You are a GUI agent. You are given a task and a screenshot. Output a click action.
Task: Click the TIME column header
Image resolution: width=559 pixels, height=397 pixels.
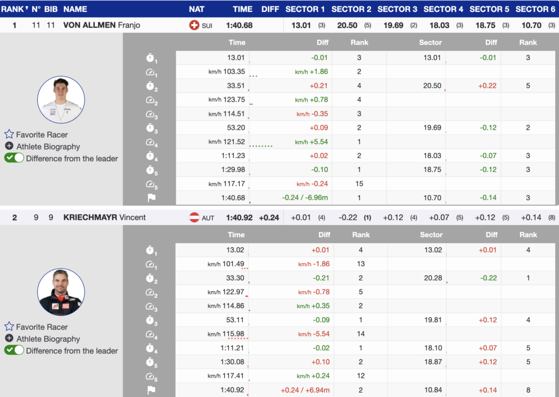242,9
